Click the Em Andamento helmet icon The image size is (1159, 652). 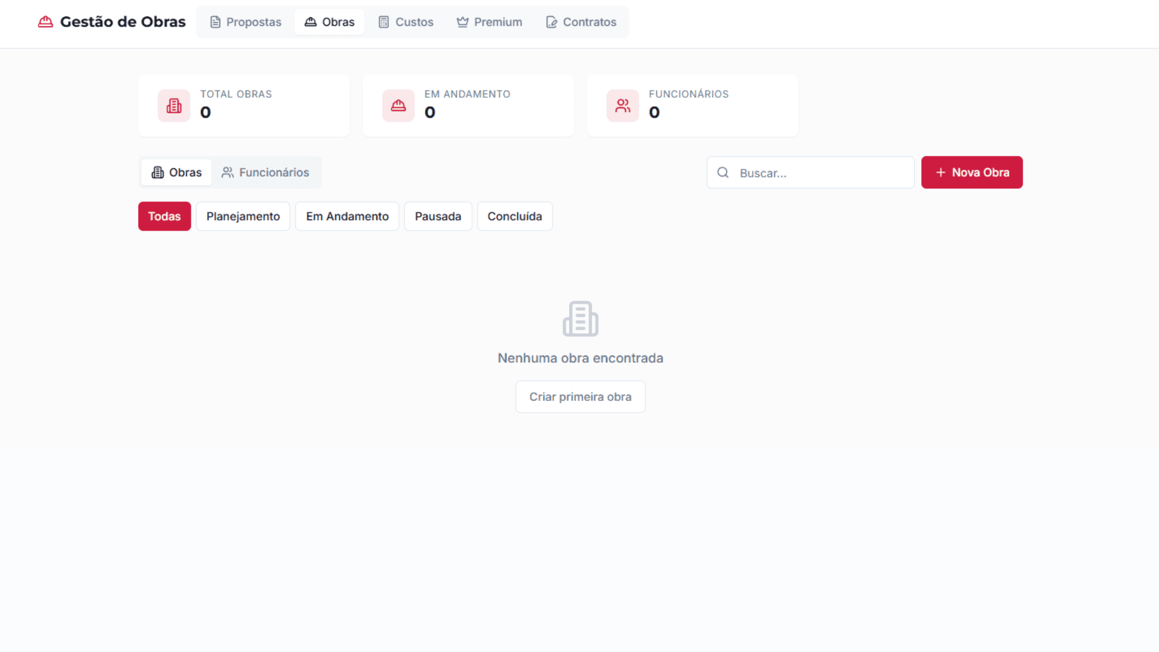coord(398,106)
